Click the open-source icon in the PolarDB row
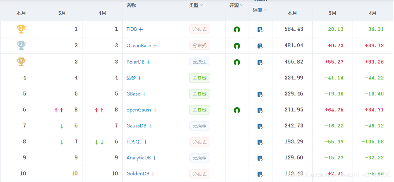394x182 pixels. [x=237, y=62]
